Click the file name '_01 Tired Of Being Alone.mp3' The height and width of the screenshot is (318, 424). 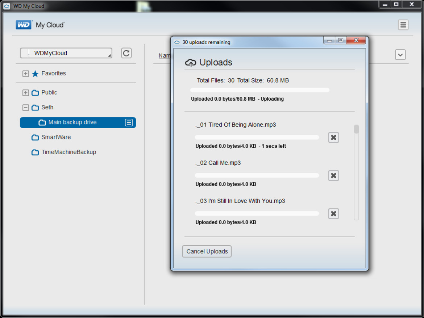(x=236, y=125)
